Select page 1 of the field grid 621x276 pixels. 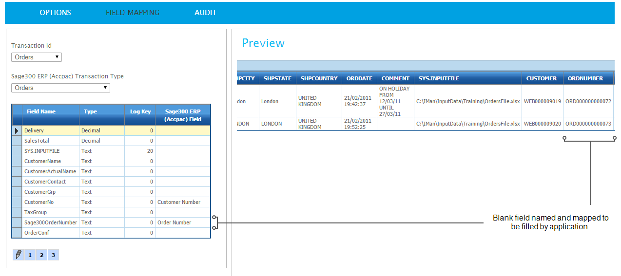[x=30, y=255]
